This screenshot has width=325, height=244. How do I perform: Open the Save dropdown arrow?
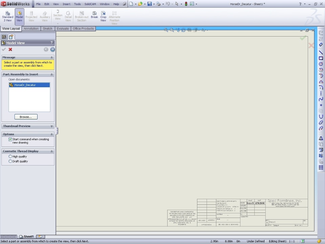154,4
